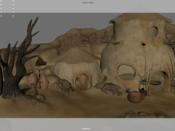Select the dry grass tuft behind the round pot
The image size is (175, 131).
(x=128, y=90)
